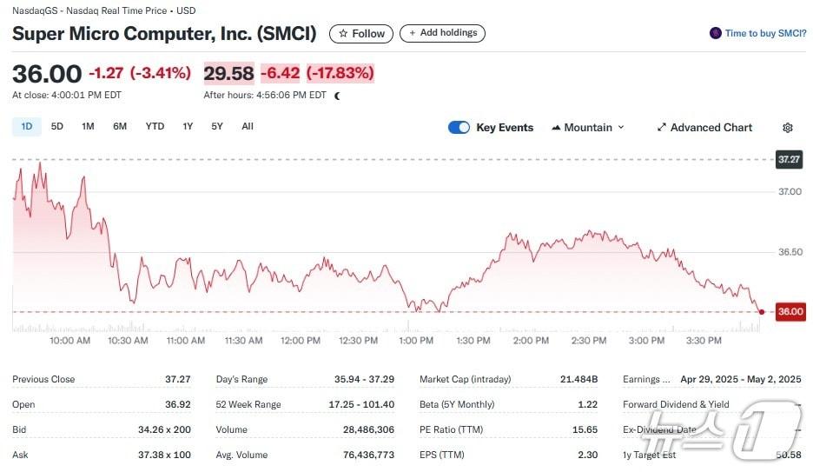Viewport: 813px width, 472px height.
Task: Switch to the 5D range tab
Action: pyautogui.click(x=57, y=127)
